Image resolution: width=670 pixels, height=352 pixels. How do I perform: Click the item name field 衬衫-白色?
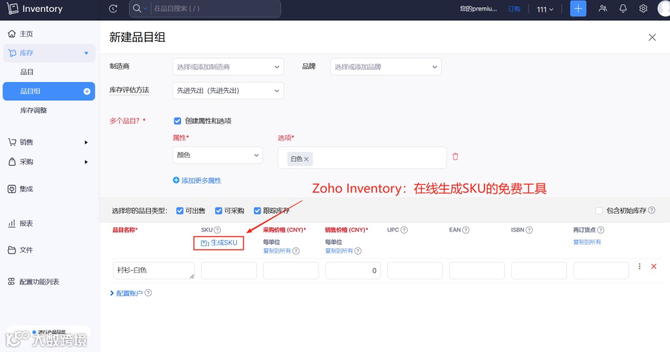(x=154, y=271)
